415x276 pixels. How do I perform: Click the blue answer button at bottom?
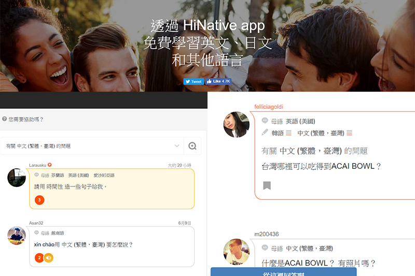pos(283,272)
